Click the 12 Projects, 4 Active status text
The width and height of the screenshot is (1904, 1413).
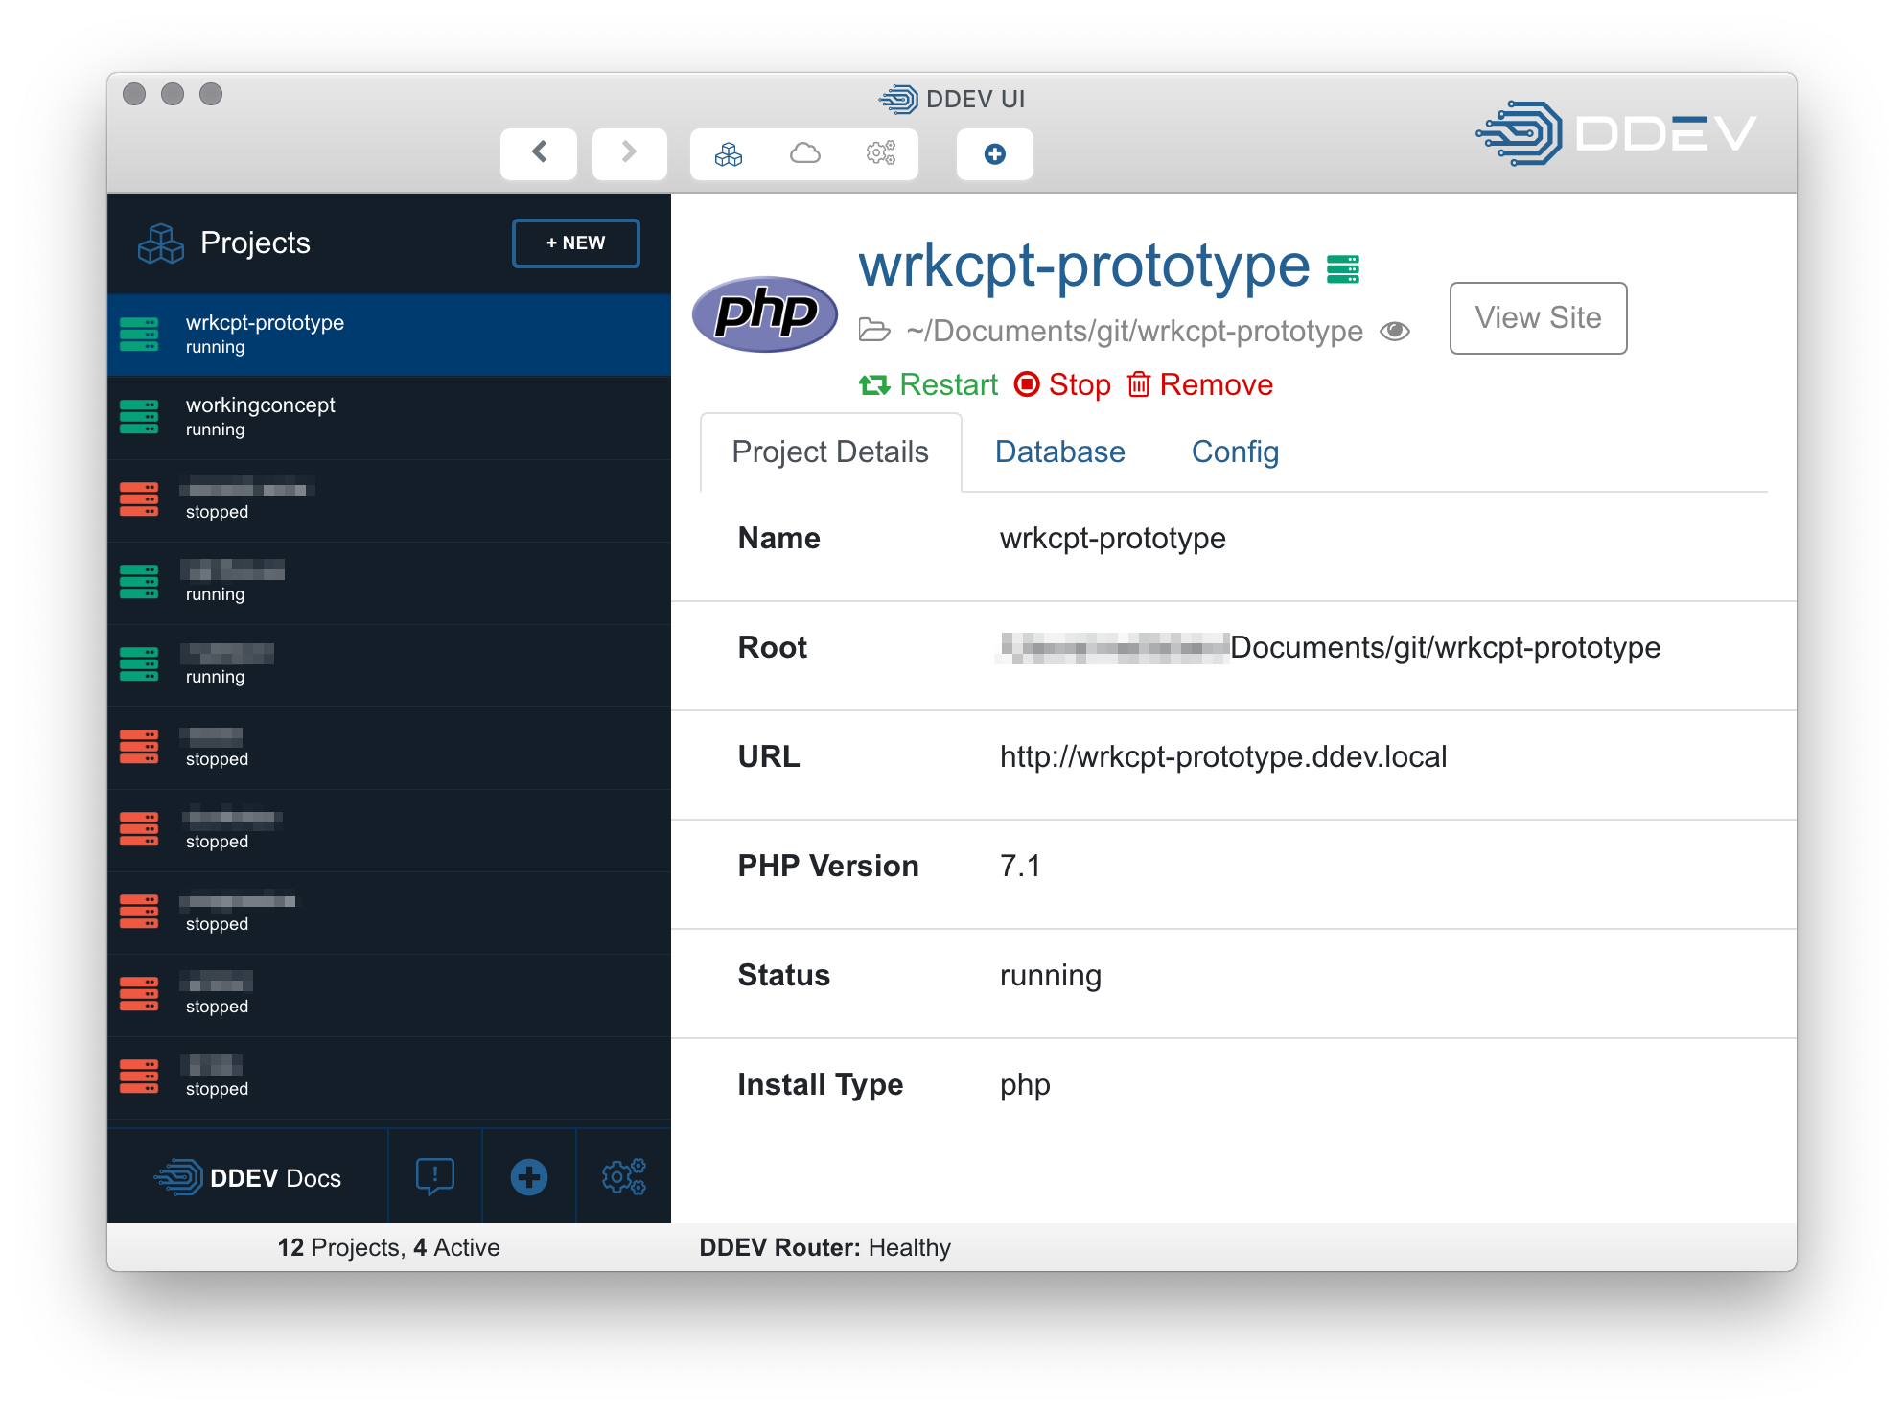point(388,1247)
